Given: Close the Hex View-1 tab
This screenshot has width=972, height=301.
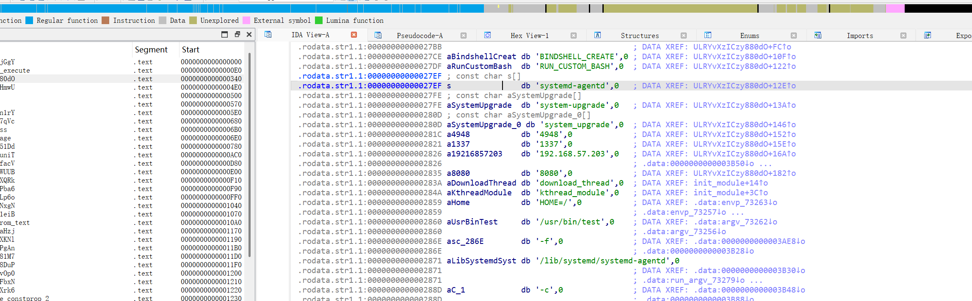Looking at the screenshot, I should click(574, 36).
